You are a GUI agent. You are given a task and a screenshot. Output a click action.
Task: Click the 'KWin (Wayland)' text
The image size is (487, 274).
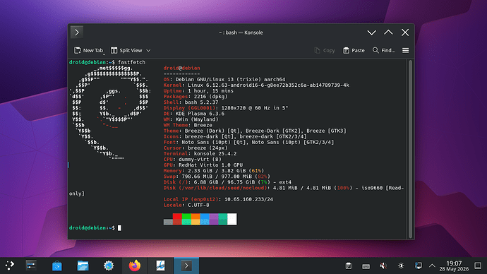click(197, 119)
